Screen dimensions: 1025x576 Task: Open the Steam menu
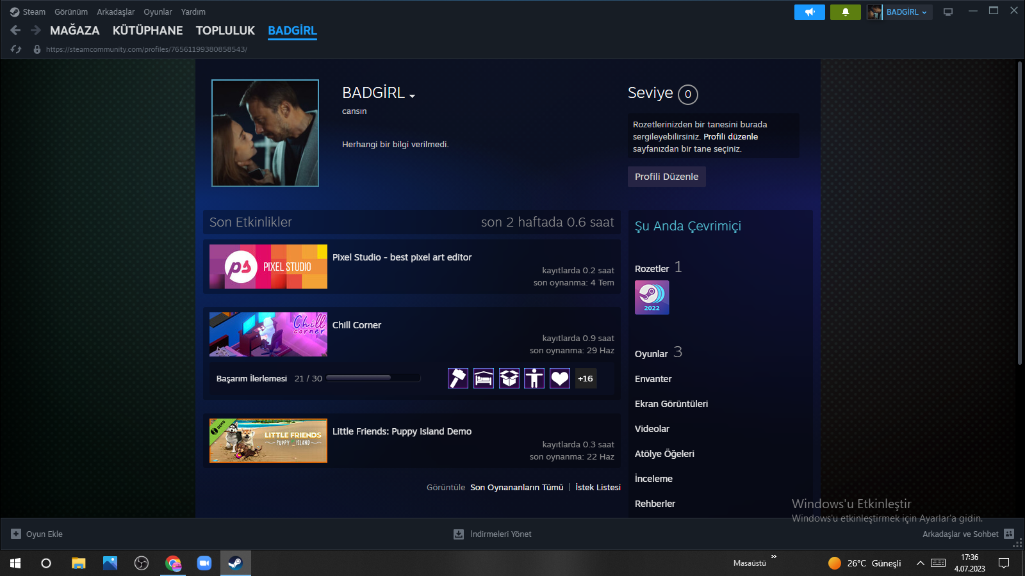(x=34, y=12)
